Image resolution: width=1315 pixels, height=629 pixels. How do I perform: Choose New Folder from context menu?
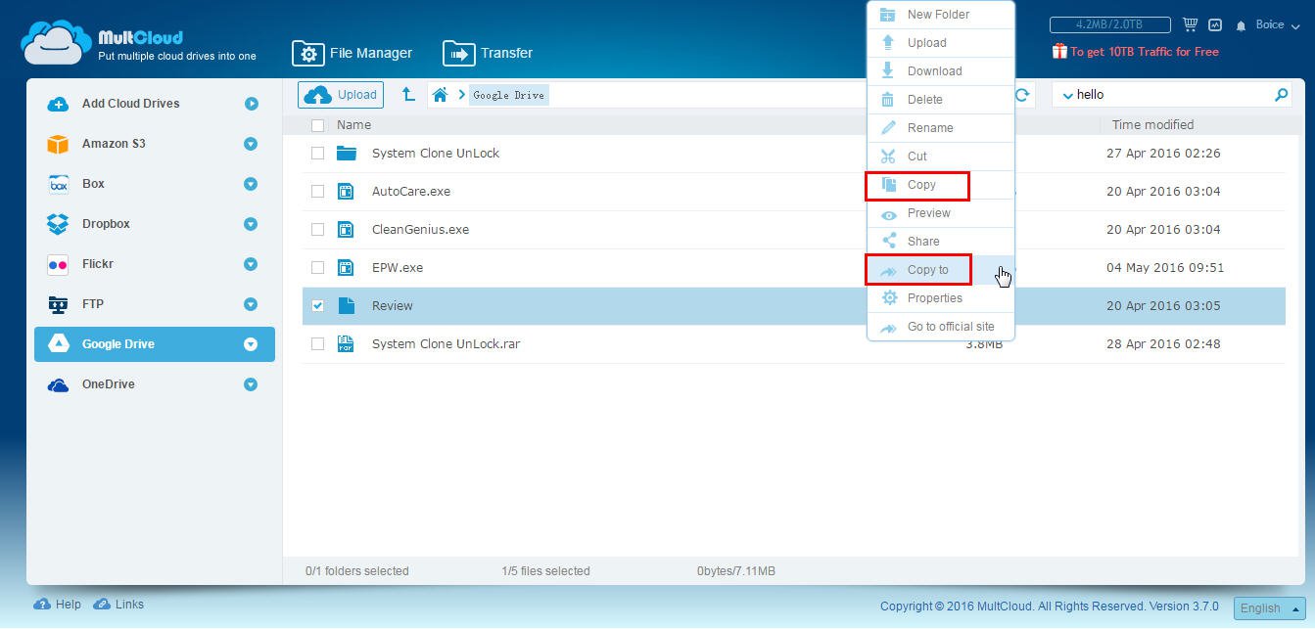click(x=940, y=15)
